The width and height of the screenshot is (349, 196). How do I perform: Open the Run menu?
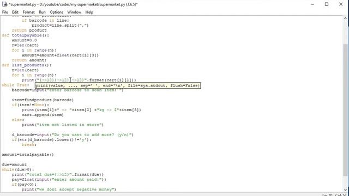click(42, 12)
